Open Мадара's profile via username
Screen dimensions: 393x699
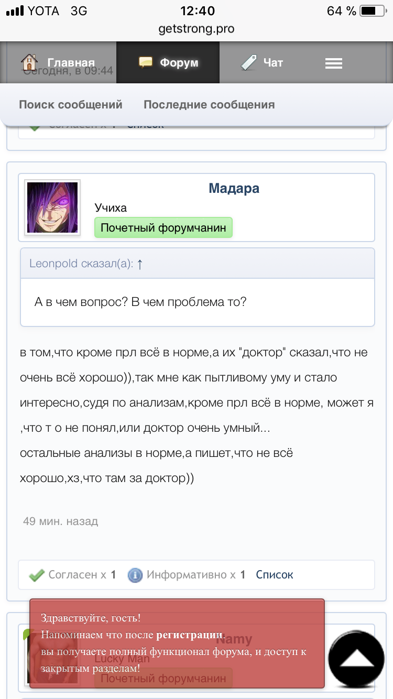[x=234, y=188]
